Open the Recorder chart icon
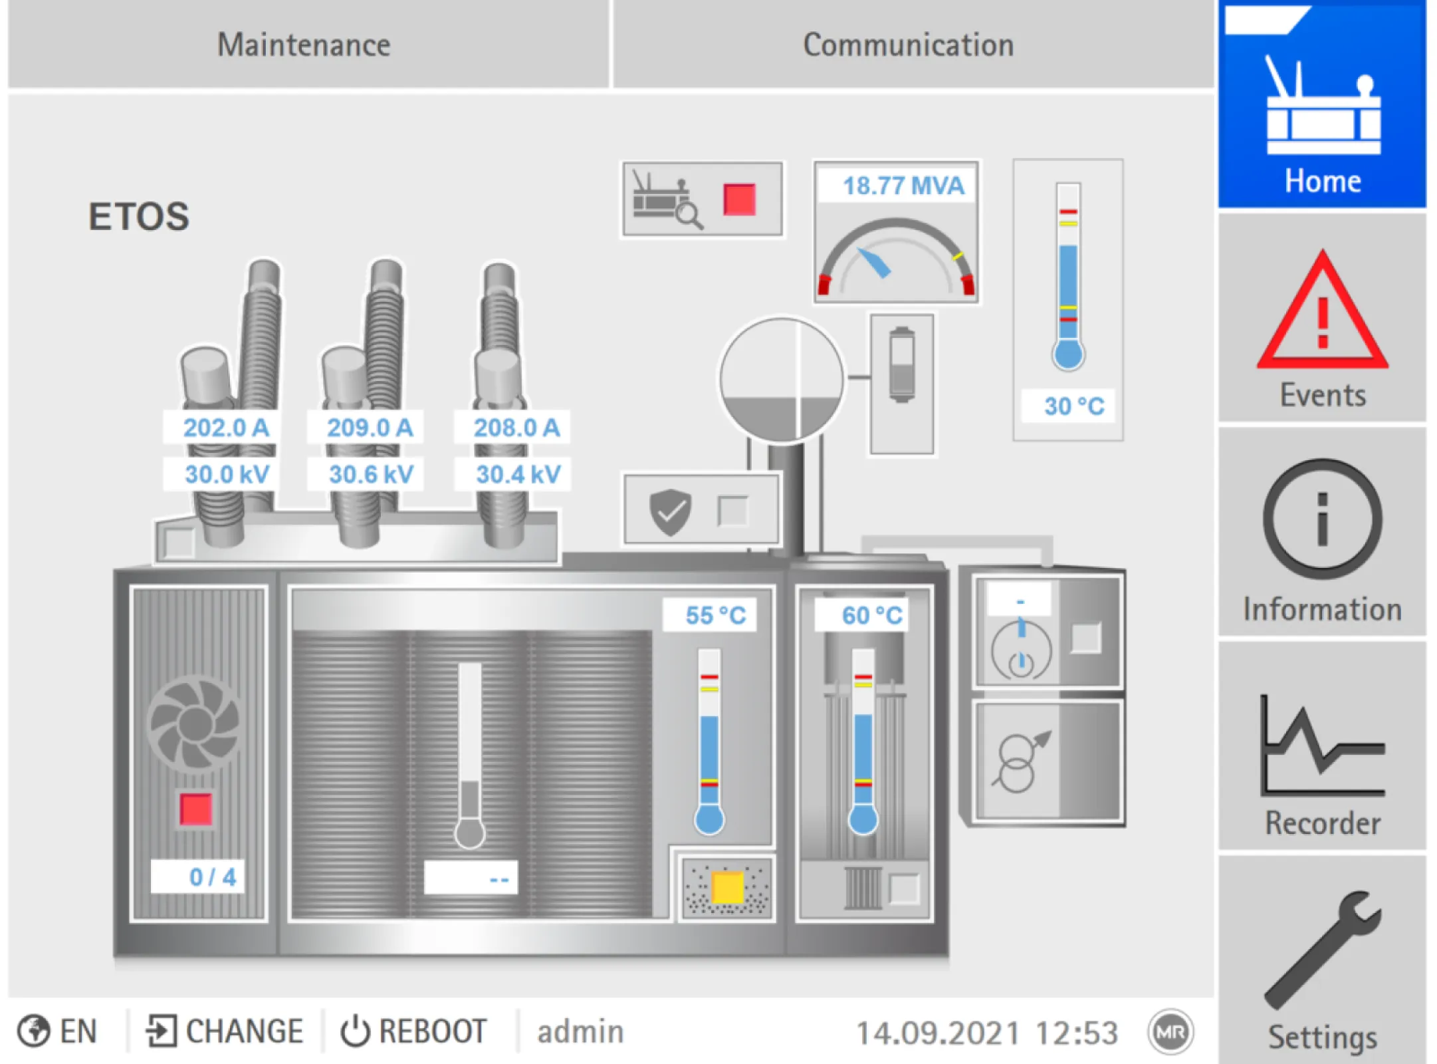The height and width of the screenshot is (1064, 1437). pyautogui.click(x=1321, y=745)
